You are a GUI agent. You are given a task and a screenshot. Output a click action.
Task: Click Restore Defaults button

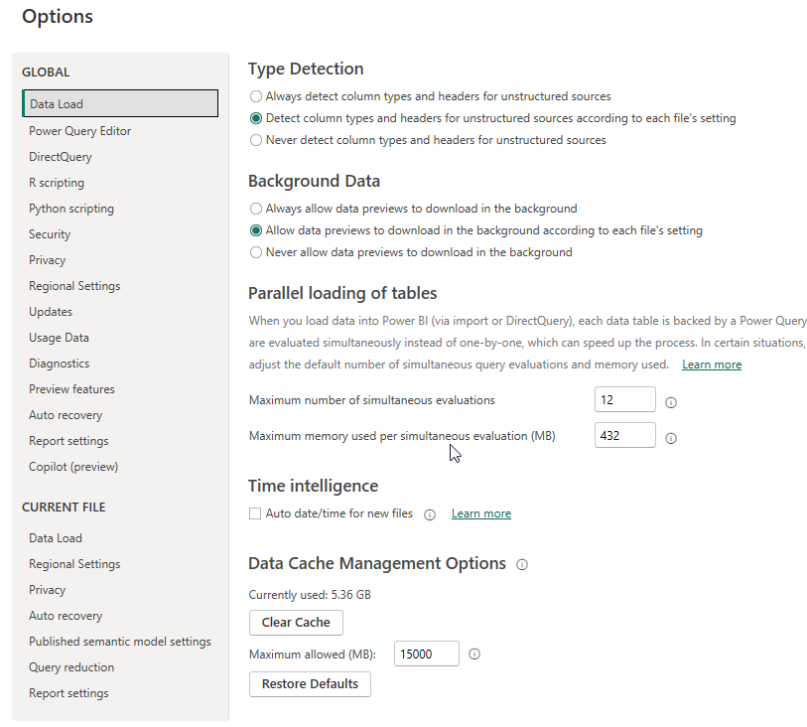pyautogui.click(x=310, y=683)
